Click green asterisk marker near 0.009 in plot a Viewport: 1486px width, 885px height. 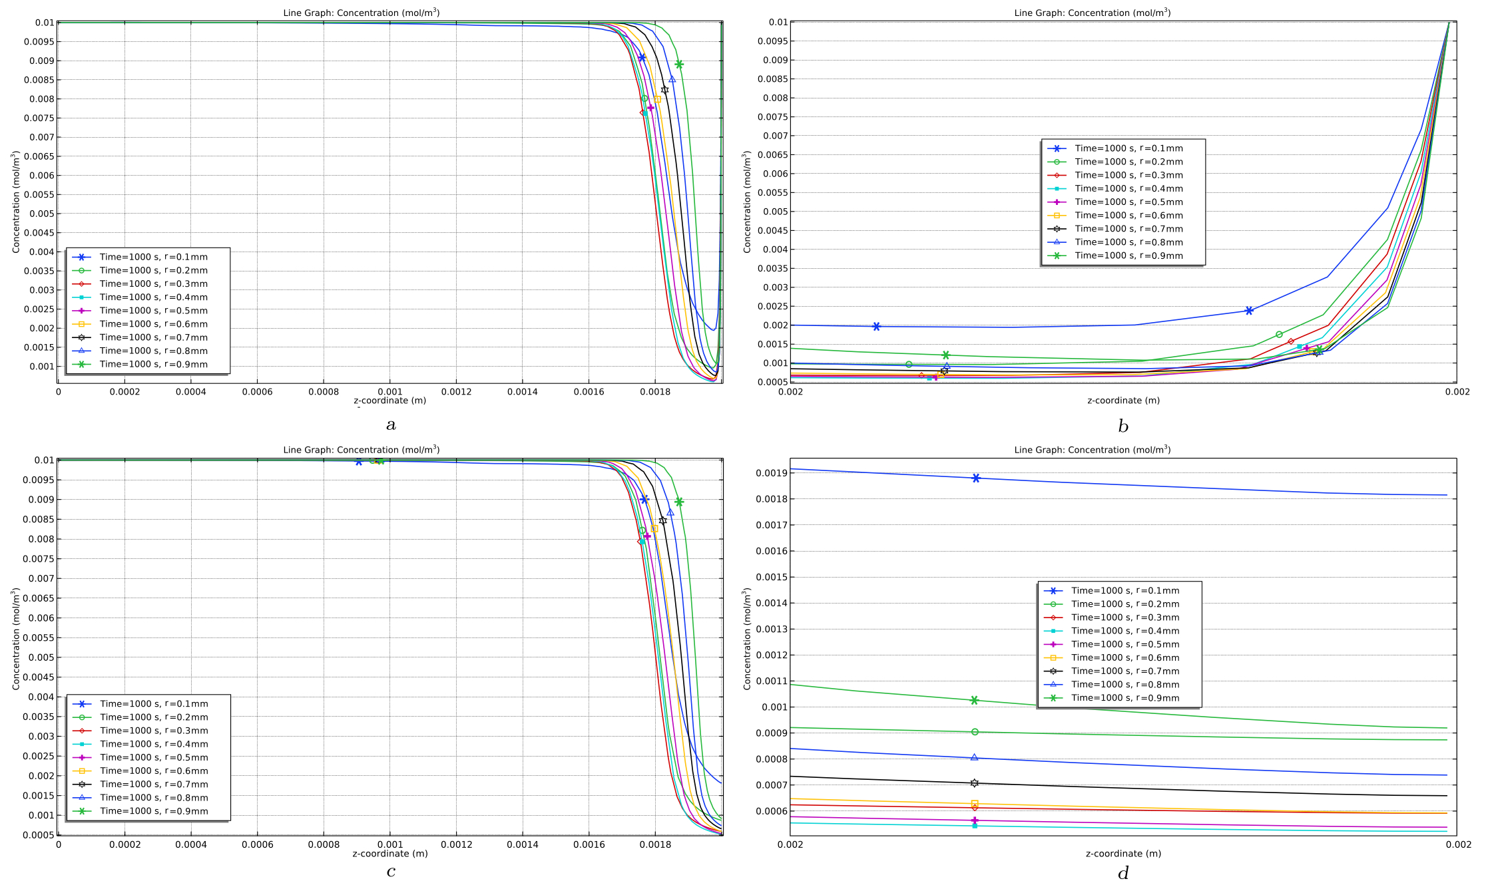click(x=679, y=65)
